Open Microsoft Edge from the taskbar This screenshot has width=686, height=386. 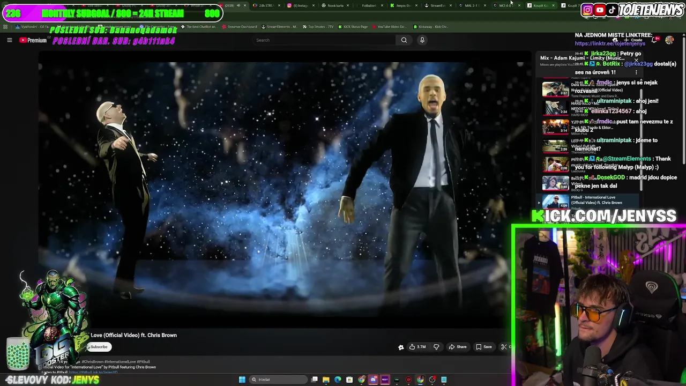click(338, 380)
